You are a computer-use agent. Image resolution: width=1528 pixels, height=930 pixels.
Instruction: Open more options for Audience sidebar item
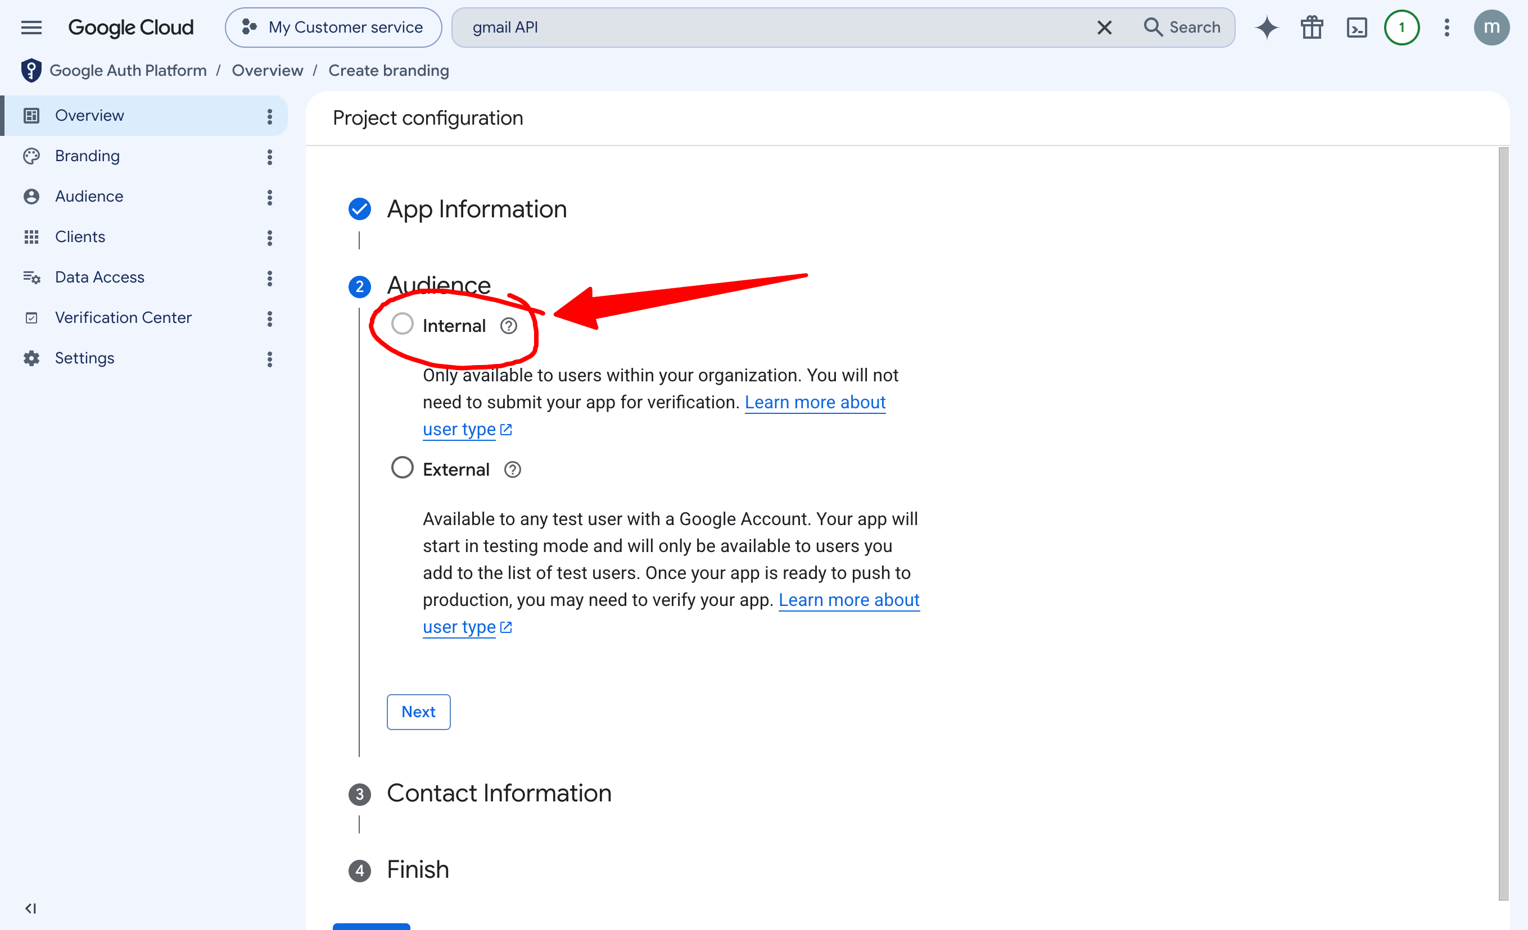coord(269,197)
